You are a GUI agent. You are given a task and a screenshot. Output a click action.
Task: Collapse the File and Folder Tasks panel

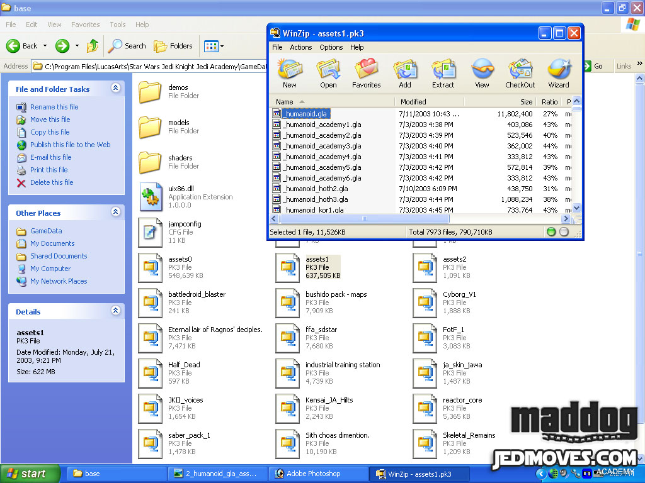pyautogui.click(x=116, y=88)
